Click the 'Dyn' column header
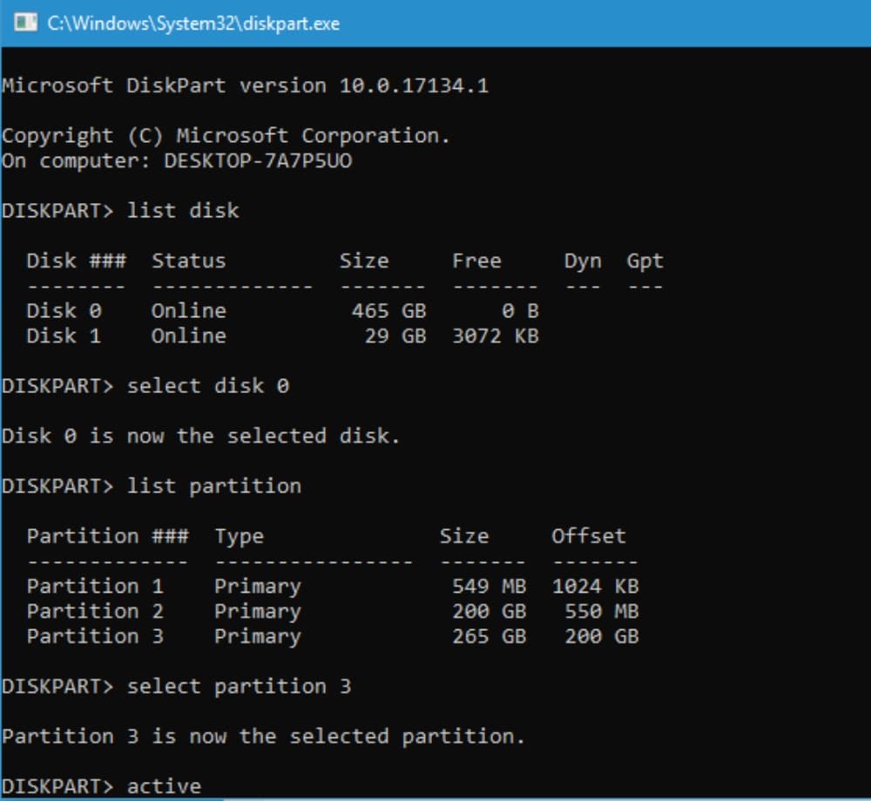Screen dimensions: 871x801 pos(582,261)
